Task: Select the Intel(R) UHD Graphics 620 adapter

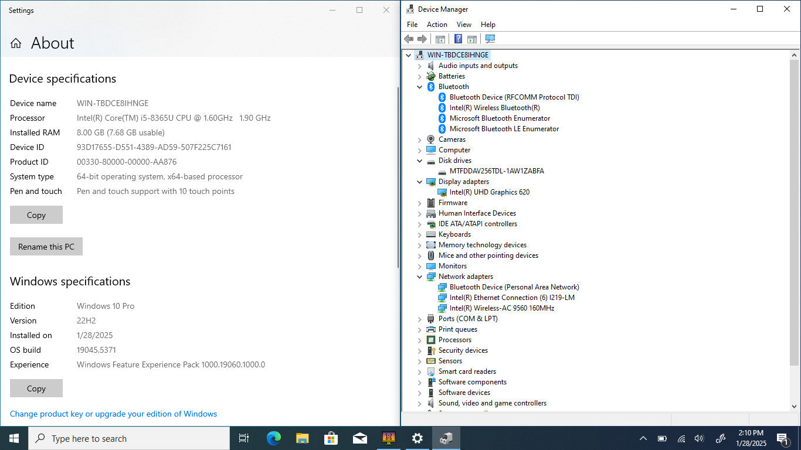Action: 489,192
